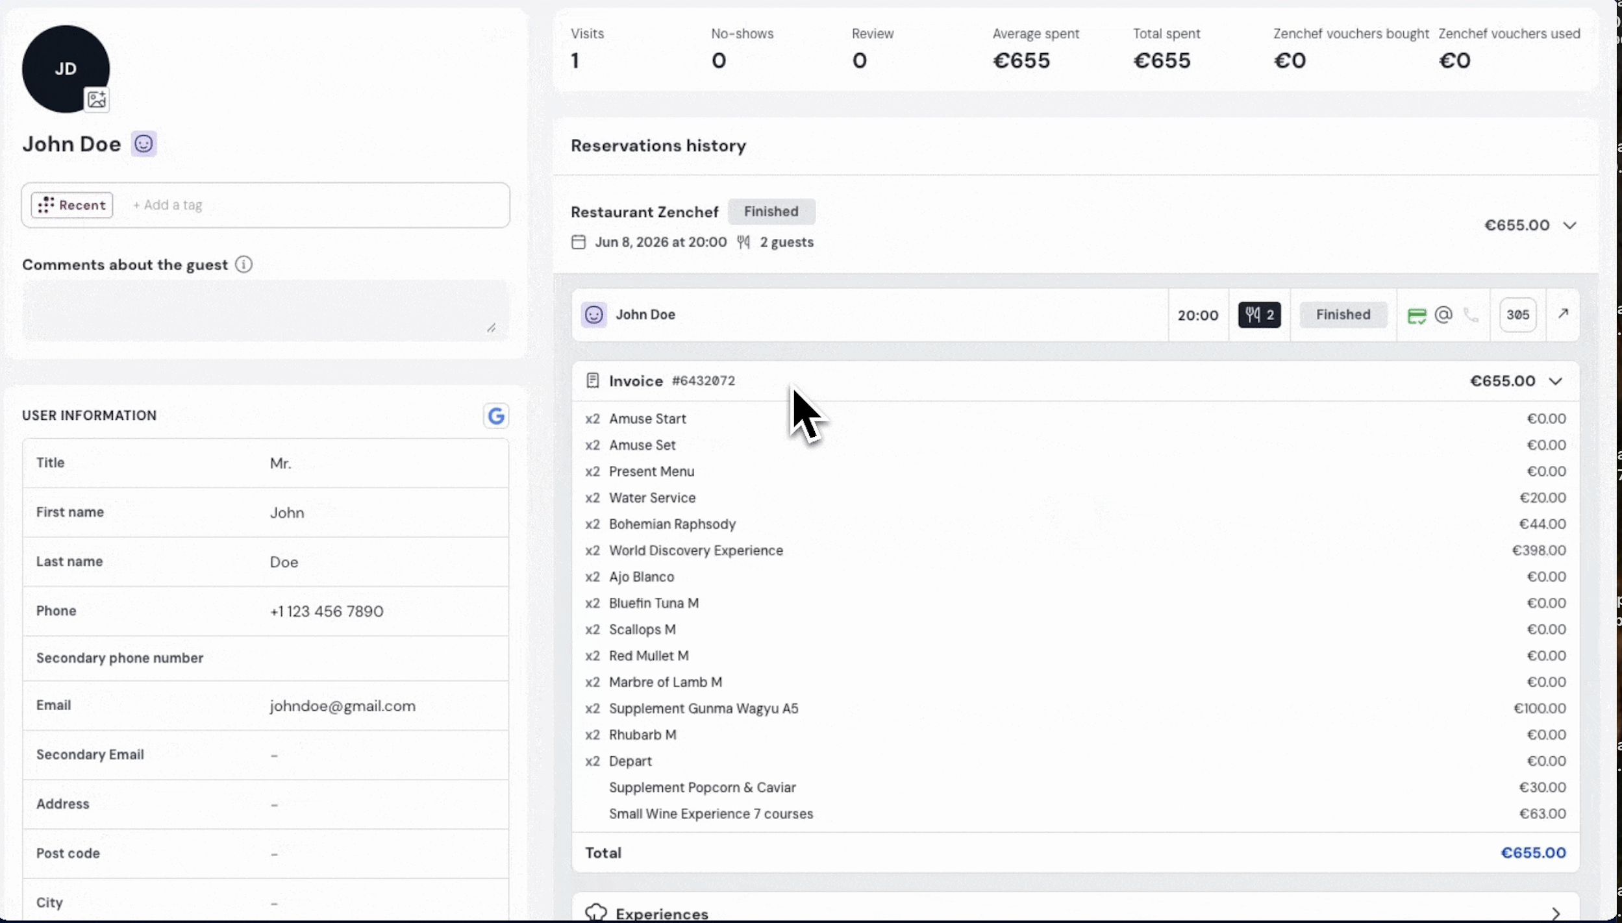Viewport: 1622px width, 923px height.
Task: Click the Visits count 1
Action: click(x=575, y=61)
